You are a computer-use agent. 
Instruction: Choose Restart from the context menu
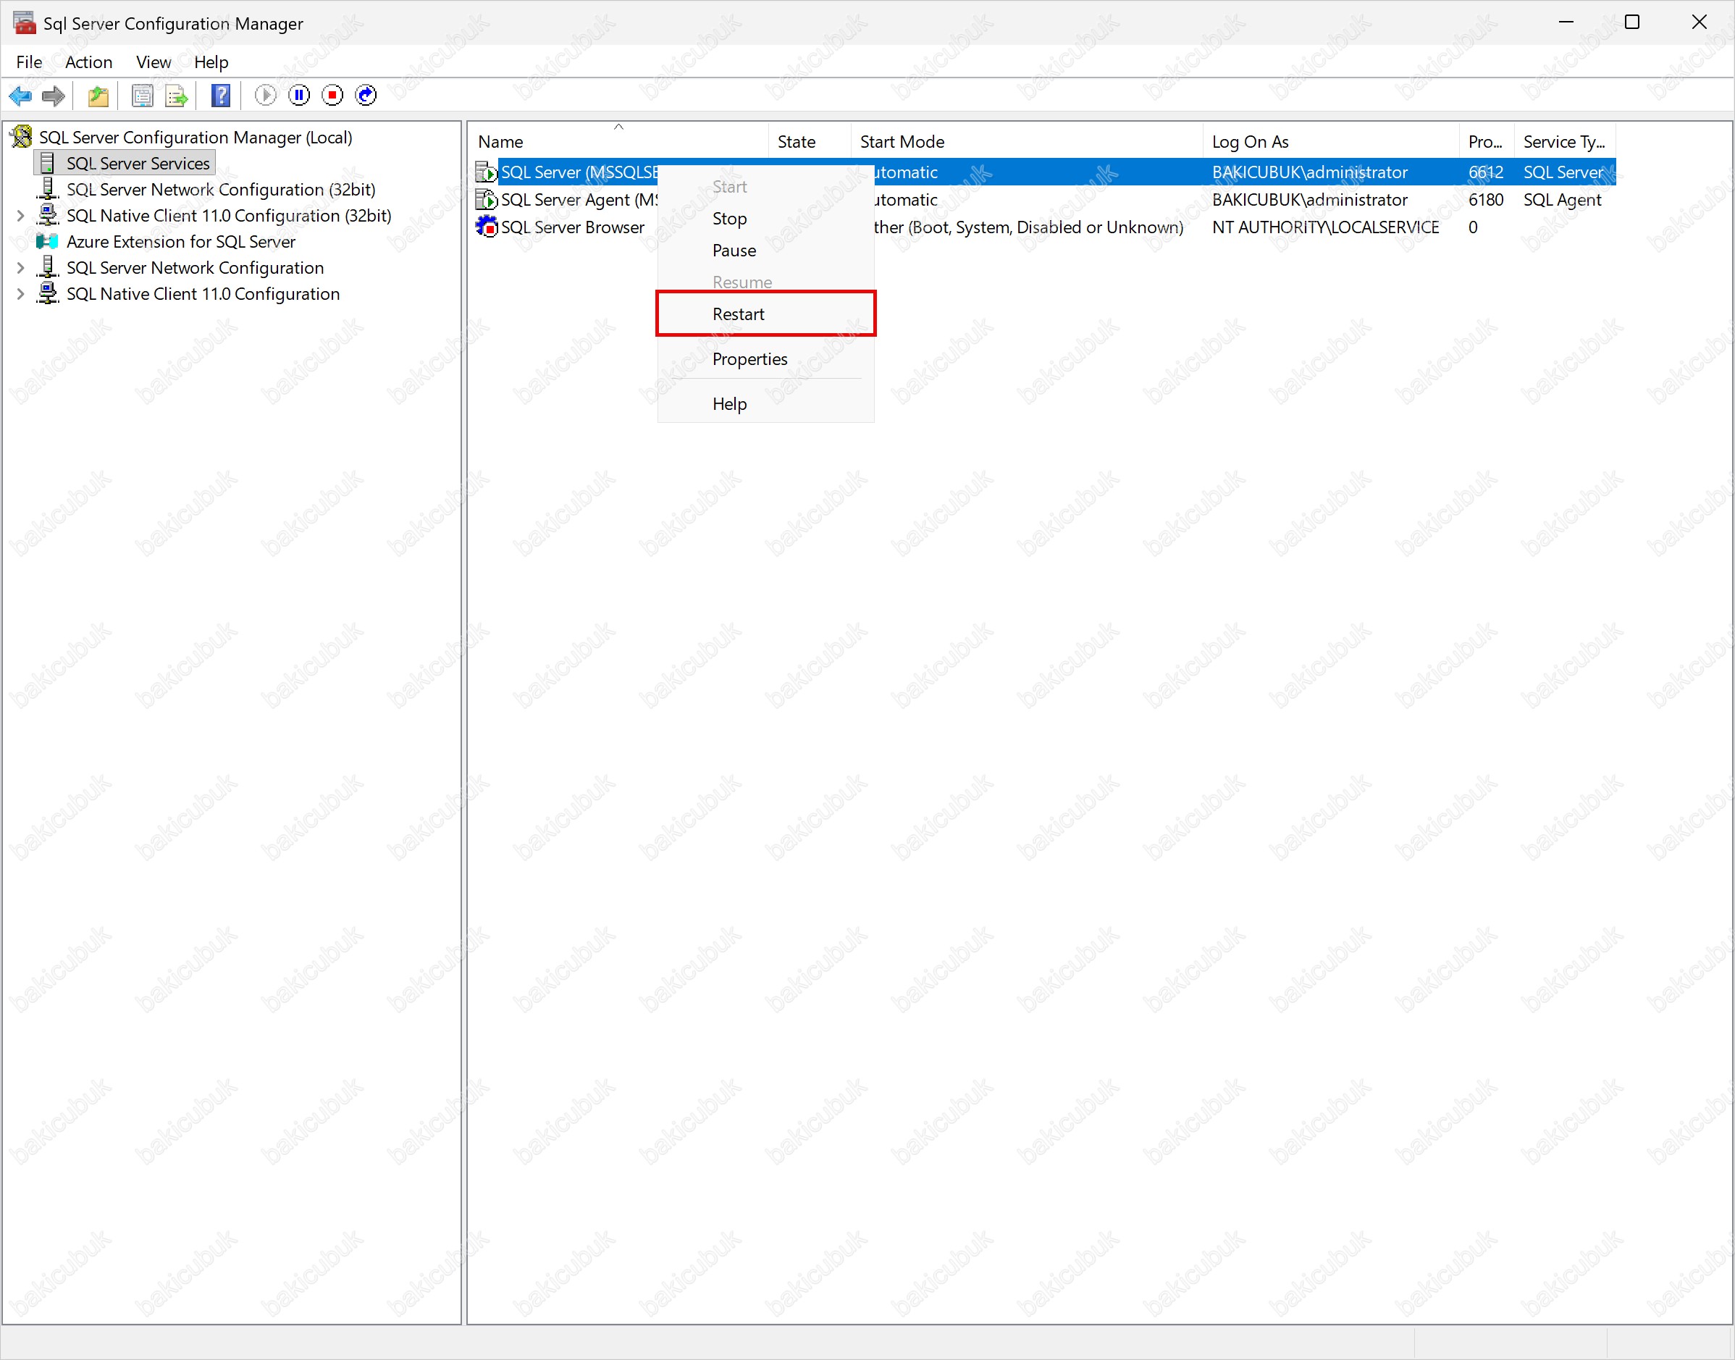click(x=738, y=314)
